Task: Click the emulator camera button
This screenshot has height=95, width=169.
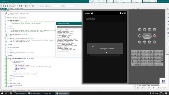Action: click(140, 30)
